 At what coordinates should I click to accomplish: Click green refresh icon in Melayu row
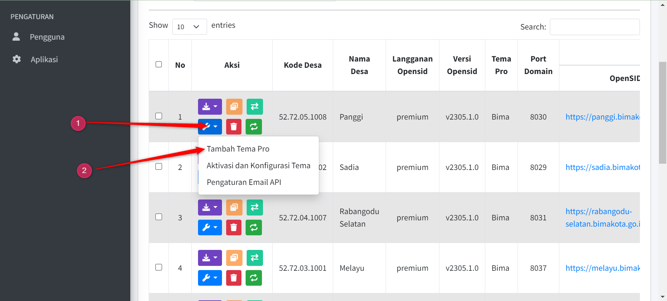254,278
